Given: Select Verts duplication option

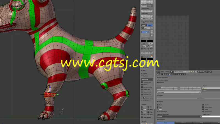Looking at the screenshot, I should click(x=202, y=123).
